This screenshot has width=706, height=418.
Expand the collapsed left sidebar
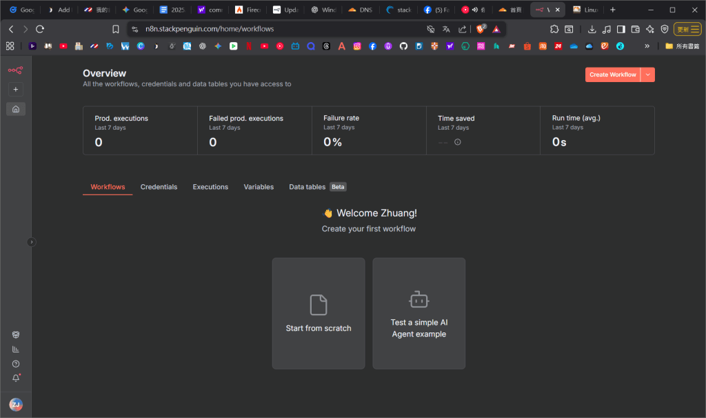[x=31, y=242]
